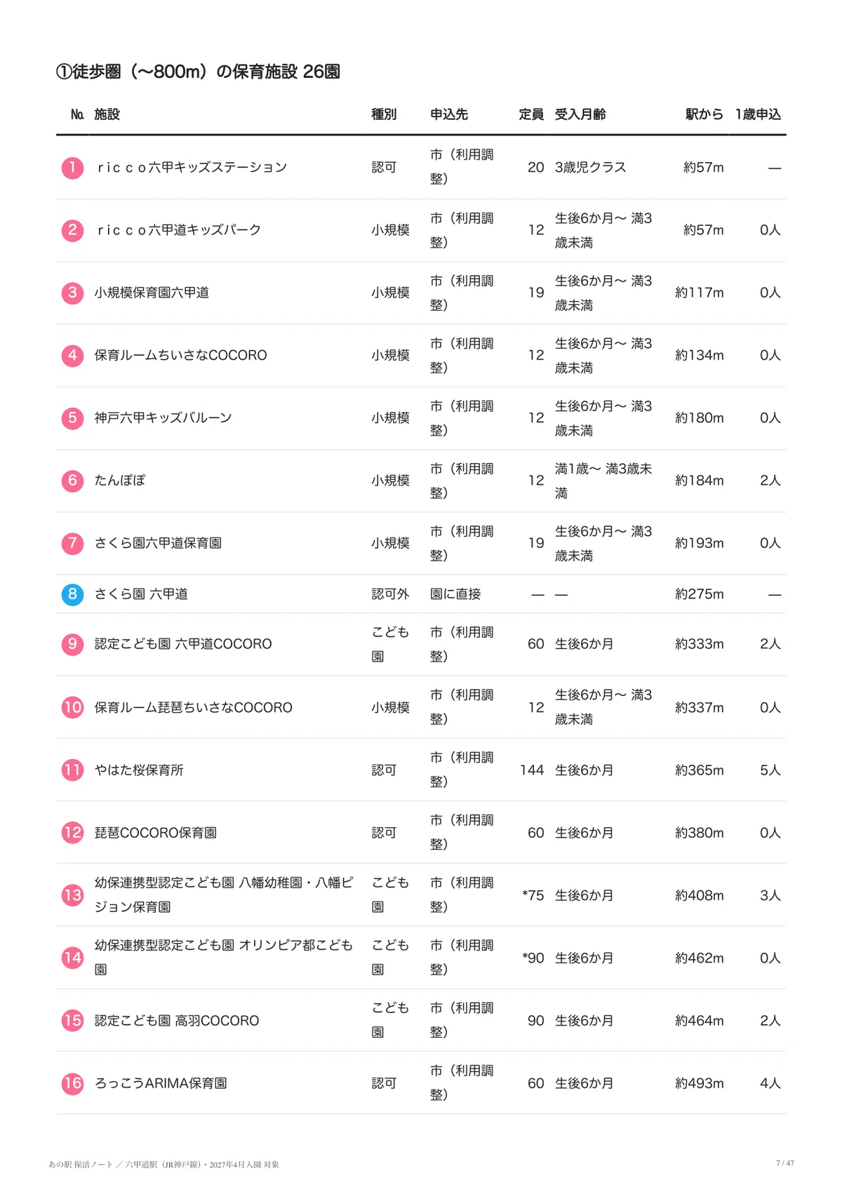Viewport: 842px width, 1192px height.
Task: Open 琵琶COCORO保育園 entry
Action: pyautogui.click(x=156, y=833)
